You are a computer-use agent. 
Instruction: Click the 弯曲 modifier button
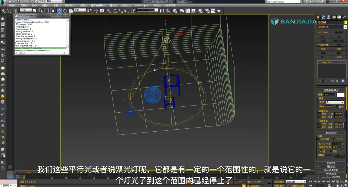click(339, 49)
